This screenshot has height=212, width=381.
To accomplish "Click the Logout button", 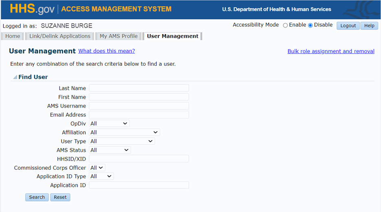I will point(348,26).
